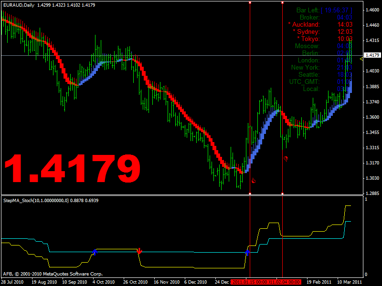Click the blue up arrow near 4 Oct 2010
Viewport: 382px width, 286px height.
click(95, 251)
